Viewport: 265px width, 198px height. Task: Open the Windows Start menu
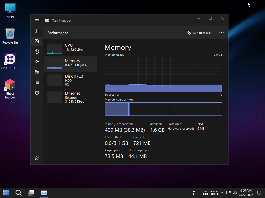pyautogui.click(x=6, y=193)
